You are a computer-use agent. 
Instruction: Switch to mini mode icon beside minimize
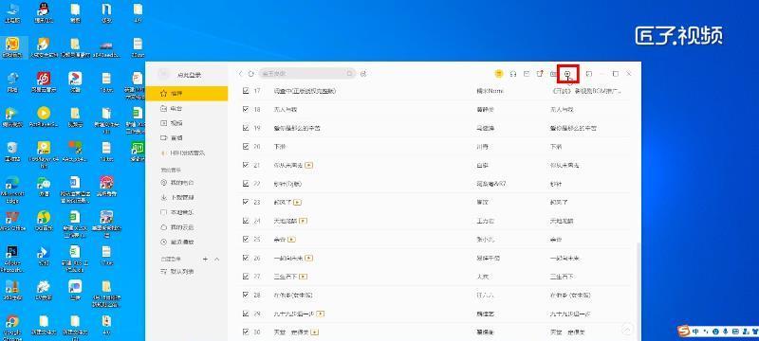pyautogui.click(x=589, y=74)
